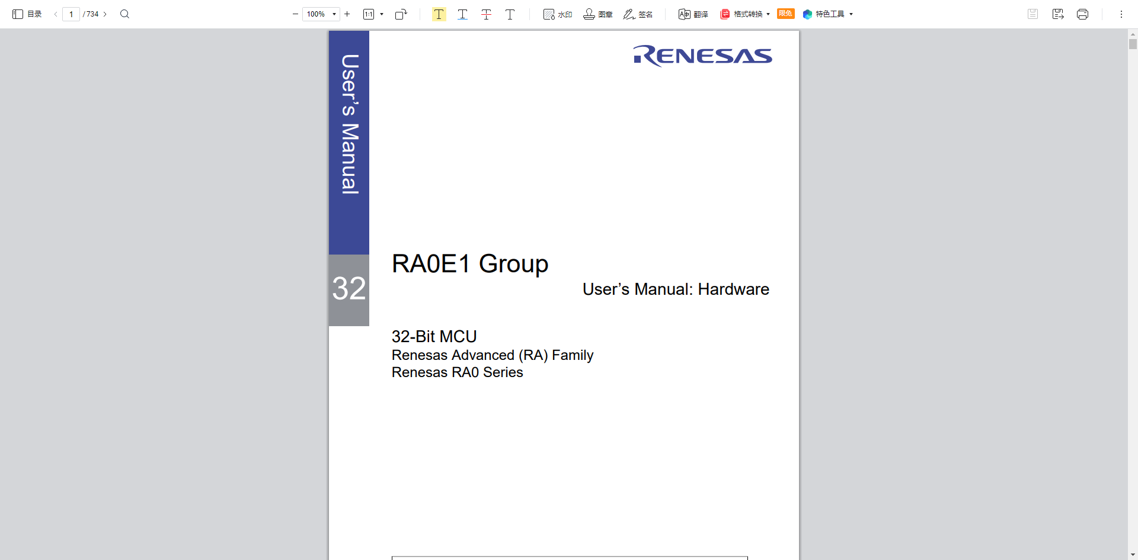Viewport: 1138px width, 560px height.
Task: Click the page number input field
Action: pos(71,14)
